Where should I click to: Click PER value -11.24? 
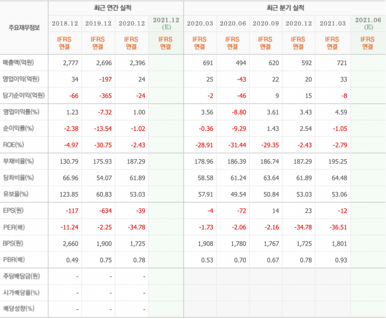[69, 227]
